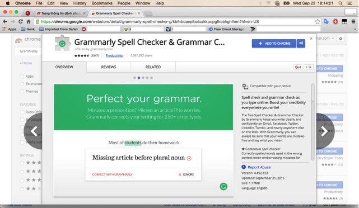Screen dimensions: 359x208
Task: Close the Grammarly extension detail overlay
Action: coord(311,39)
